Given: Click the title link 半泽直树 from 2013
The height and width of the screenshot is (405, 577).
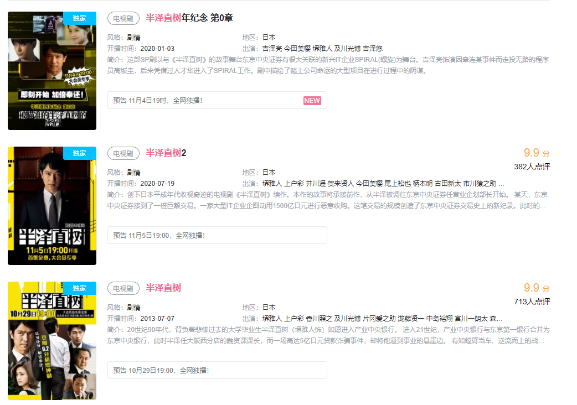Looking at the screenshot, I should [163, 288].
